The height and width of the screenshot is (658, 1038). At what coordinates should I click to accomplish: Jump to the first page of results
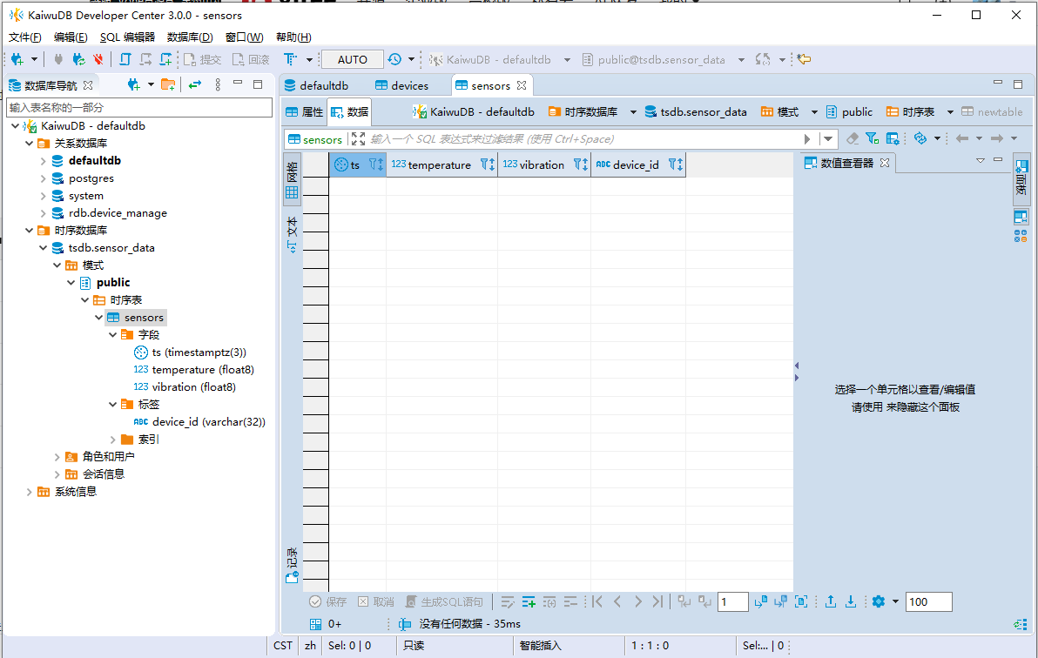pyautogui.click(x=597, y=601)
